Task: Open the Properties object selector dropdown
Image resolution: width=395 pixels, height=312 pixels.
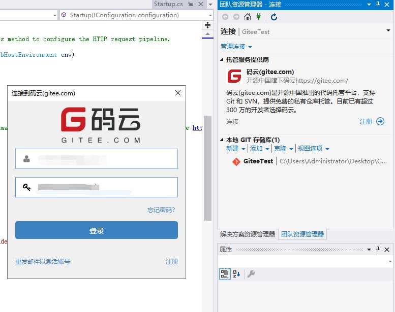Action: point(390,261)
